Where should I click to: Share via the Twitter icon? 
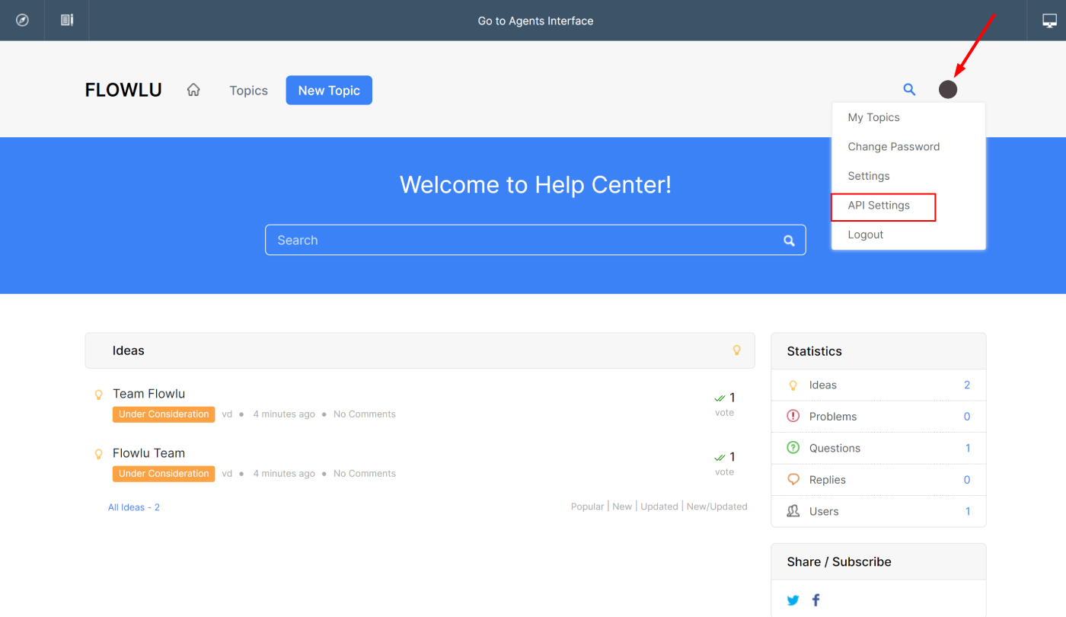pyautogui.click(x=793, y=600)
